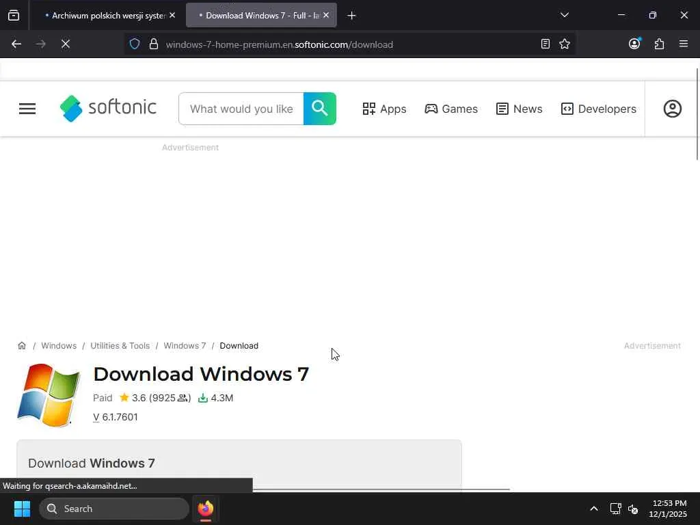
Task: Go to home breadcrumb icon
Action: pyautogui.click(x=22, y=345)
